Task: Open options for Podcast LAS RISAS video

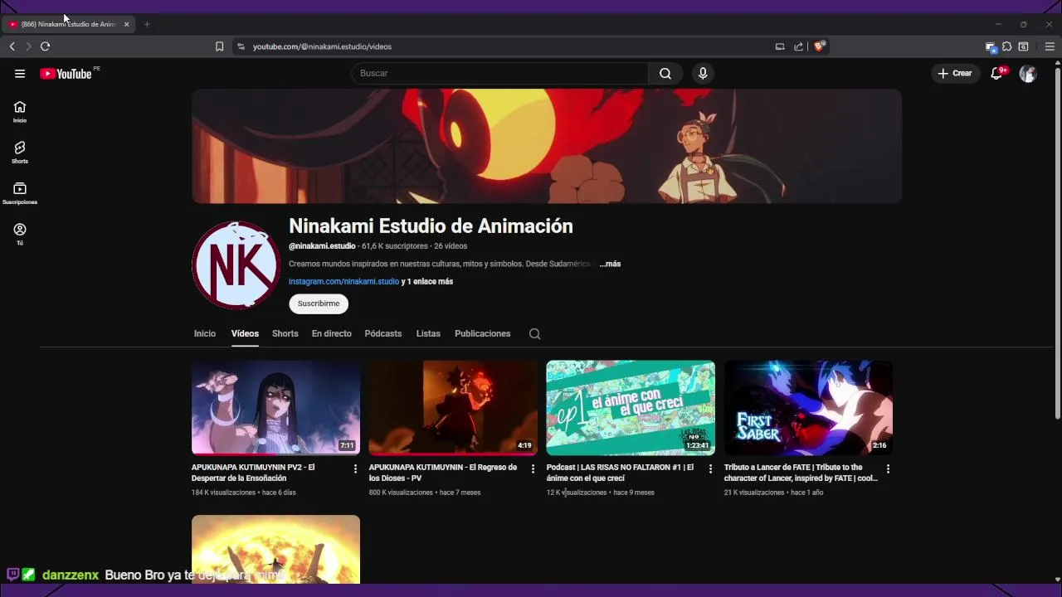Action: pyautogui.click(x=710, y=469)
